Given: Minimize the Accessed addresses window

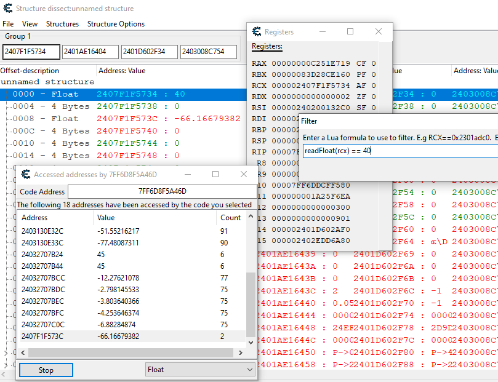Looking at the screenshot, I should [187, 174].
